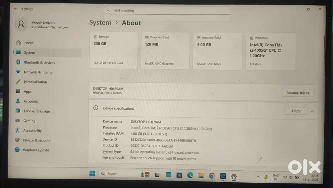Open Accounts settings
Image resolution: width=333 pixels, height=188 pixels.
tap(30, 101)
